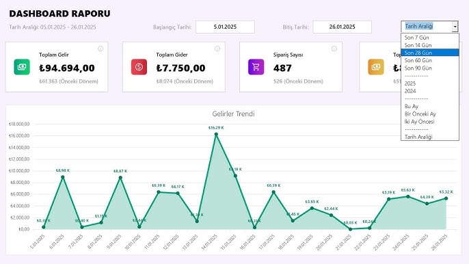The width and height of the screenshot is (469, 264).
Task: Click the 5.01.2025 x-axis date label
Action: pyautogui.click(x=37, y=242)
